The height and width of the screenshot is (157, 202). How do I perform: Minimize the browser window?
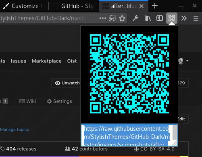pyautogui.click(x=181, y=6)
